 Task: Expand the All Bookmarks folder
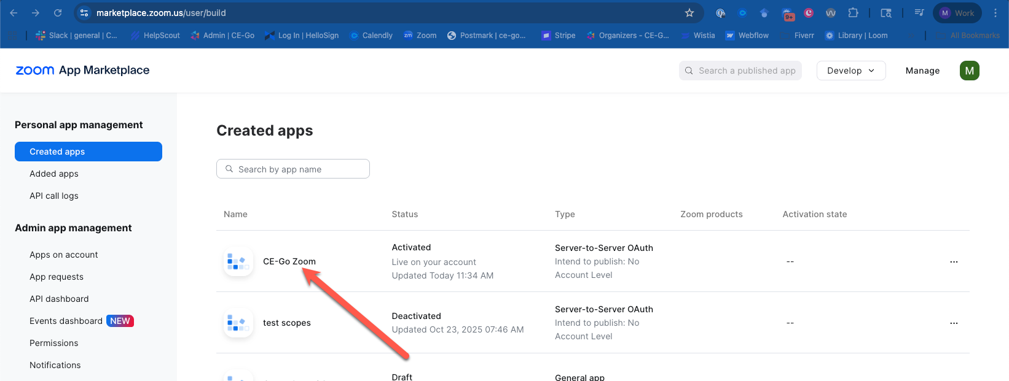[968, 36]
